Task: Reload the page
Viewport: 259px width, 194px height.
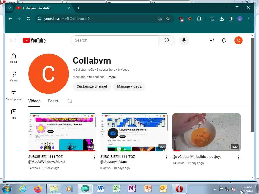Action: [x=28, y=19]
